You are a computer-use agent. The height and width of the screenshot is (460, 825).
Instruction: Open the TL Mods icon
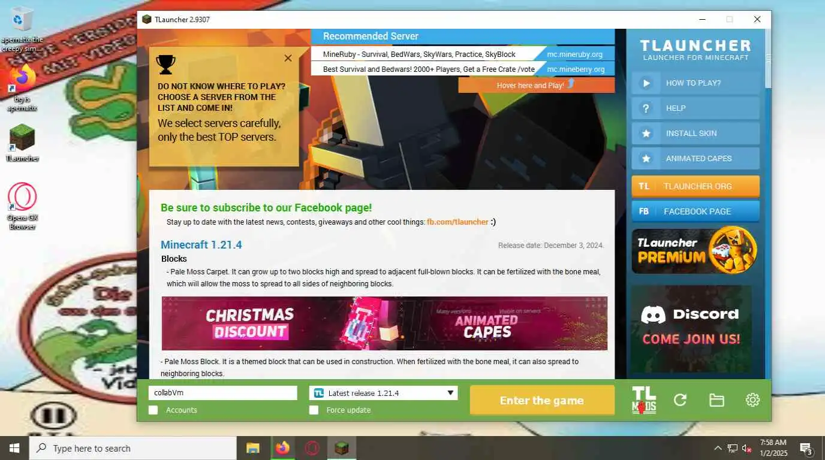[x=644, y=400]
